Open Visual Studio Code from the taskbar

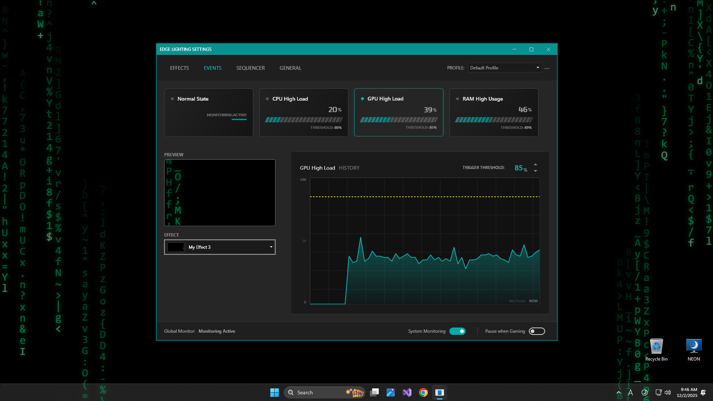coord(407,392)
